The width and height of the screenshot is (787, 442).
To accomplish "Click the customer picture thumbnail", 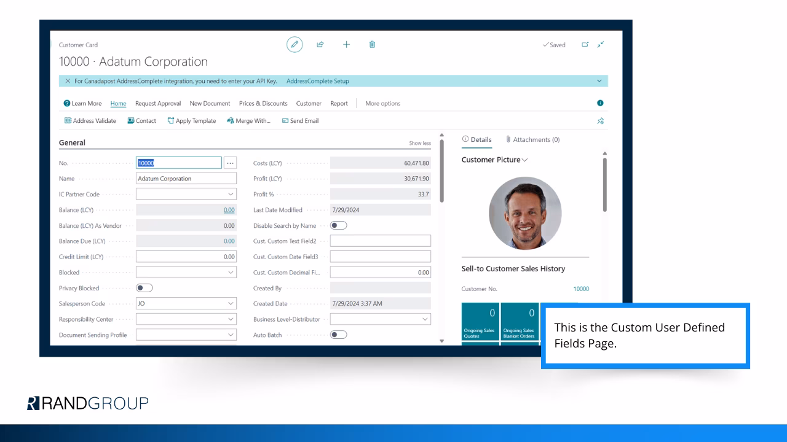I will pos(525,213).
